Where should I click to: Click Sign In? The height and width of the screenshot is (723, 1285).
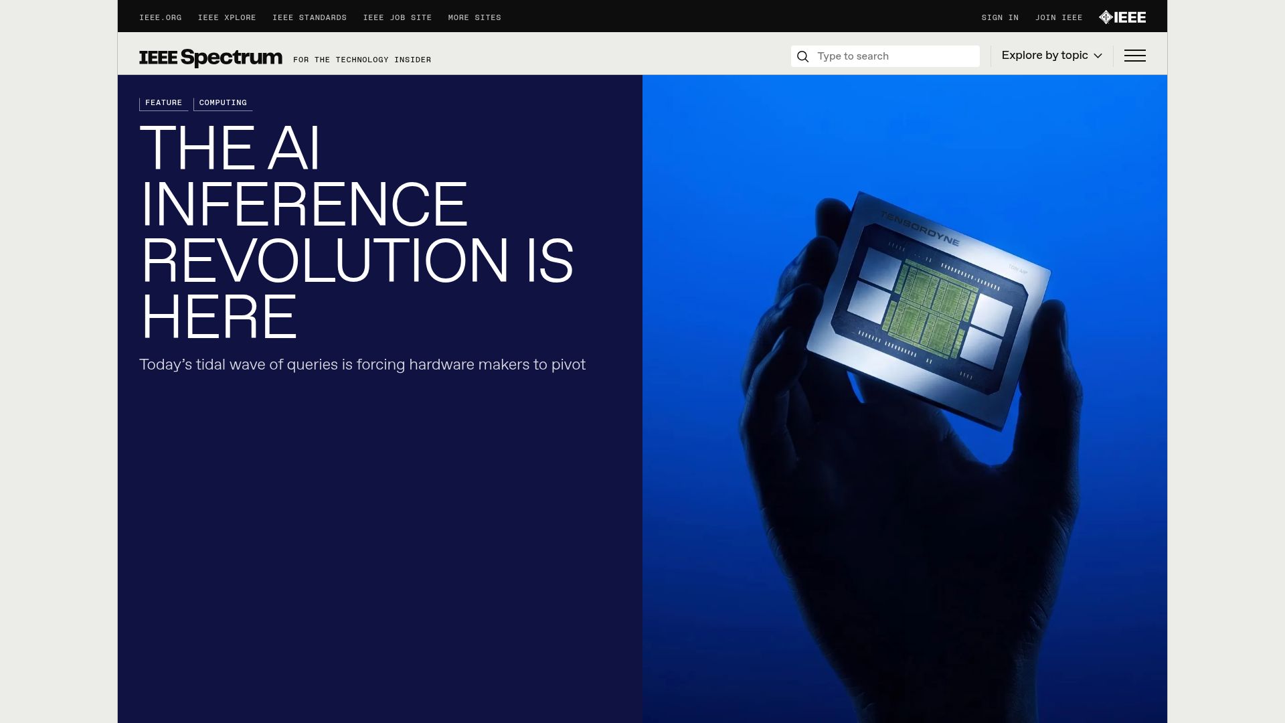(x=1000, y=17)
